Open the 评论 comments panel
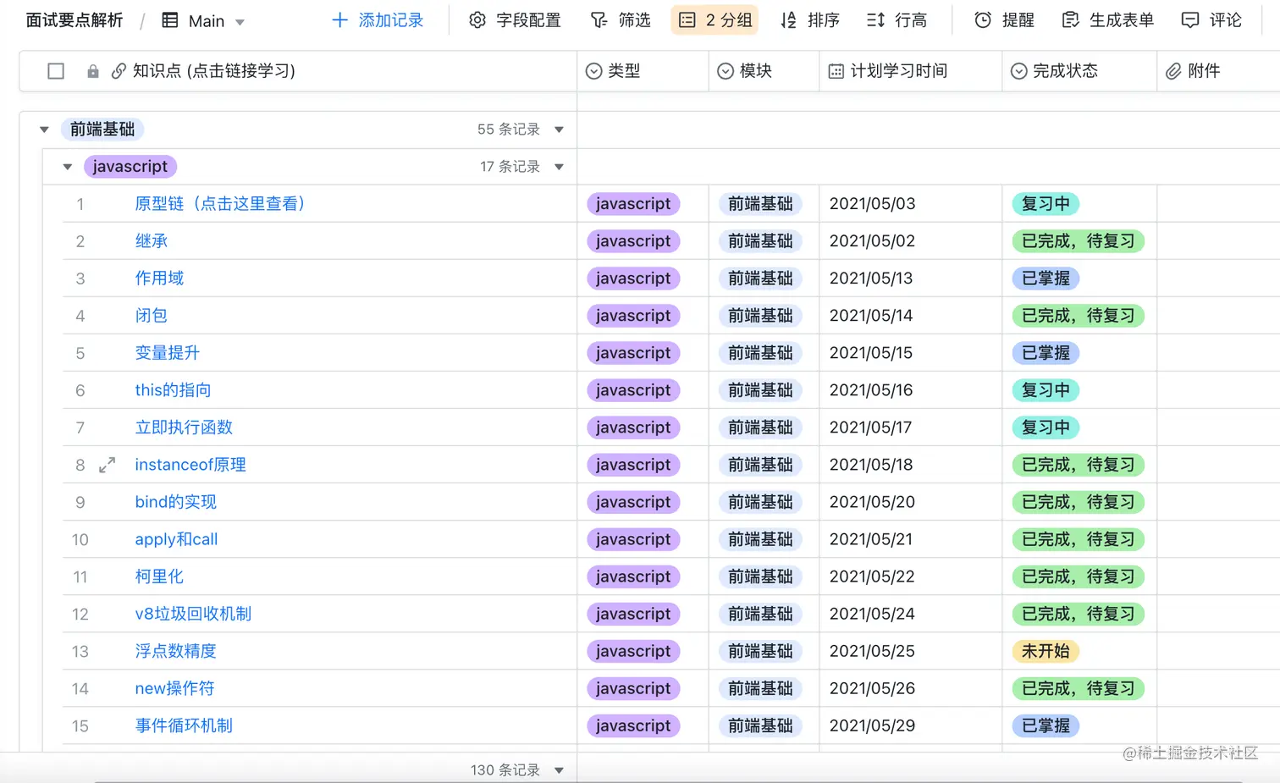 (1211, 20)
